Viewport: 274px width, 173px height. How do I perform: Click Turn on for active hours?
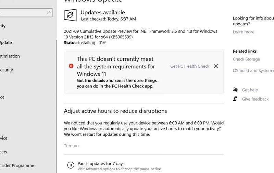pyautogui.click(x=71, y=146)
